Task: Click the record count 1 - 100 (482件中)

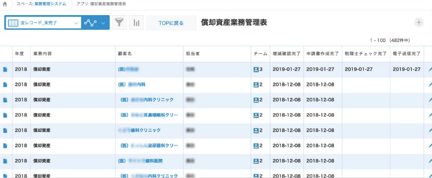Action: [x=390, y=40]
